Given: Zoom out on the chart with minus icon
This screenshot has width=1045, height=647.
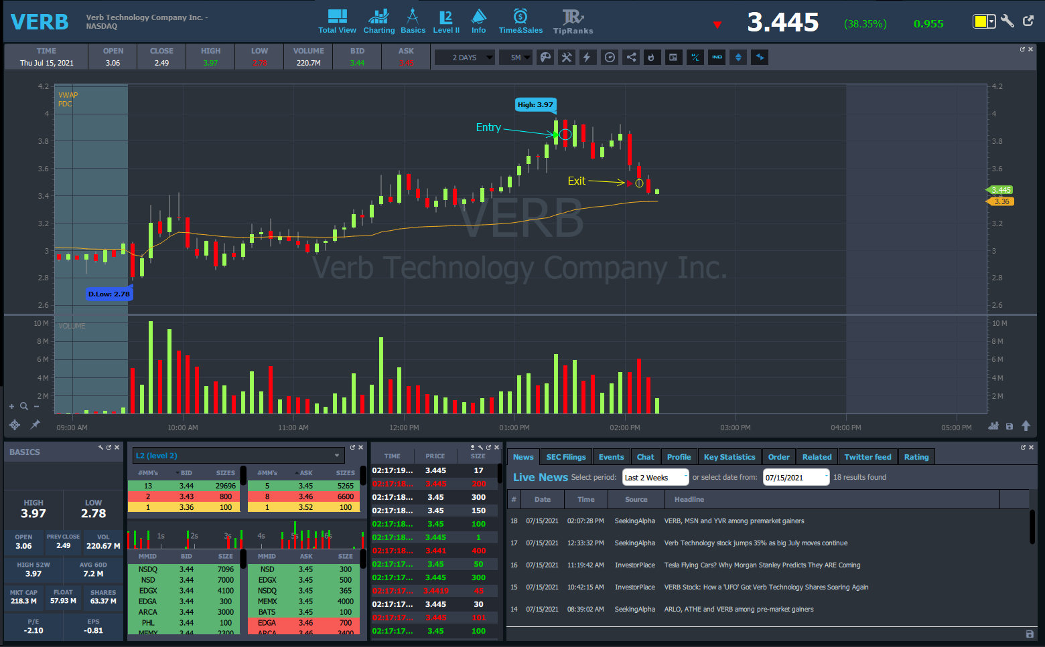Looking at the screenshot, I should click(37, 406).
